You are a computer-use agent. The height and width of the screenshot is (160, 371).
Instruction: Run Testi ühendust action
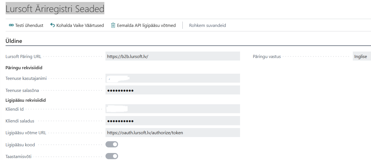[x=26, y=25]
